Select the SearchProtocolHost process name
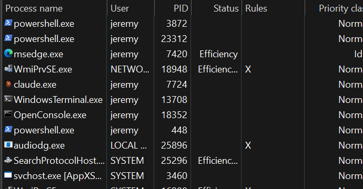Image resolution: width=363 pixels, height=189 pixels. 59,161
